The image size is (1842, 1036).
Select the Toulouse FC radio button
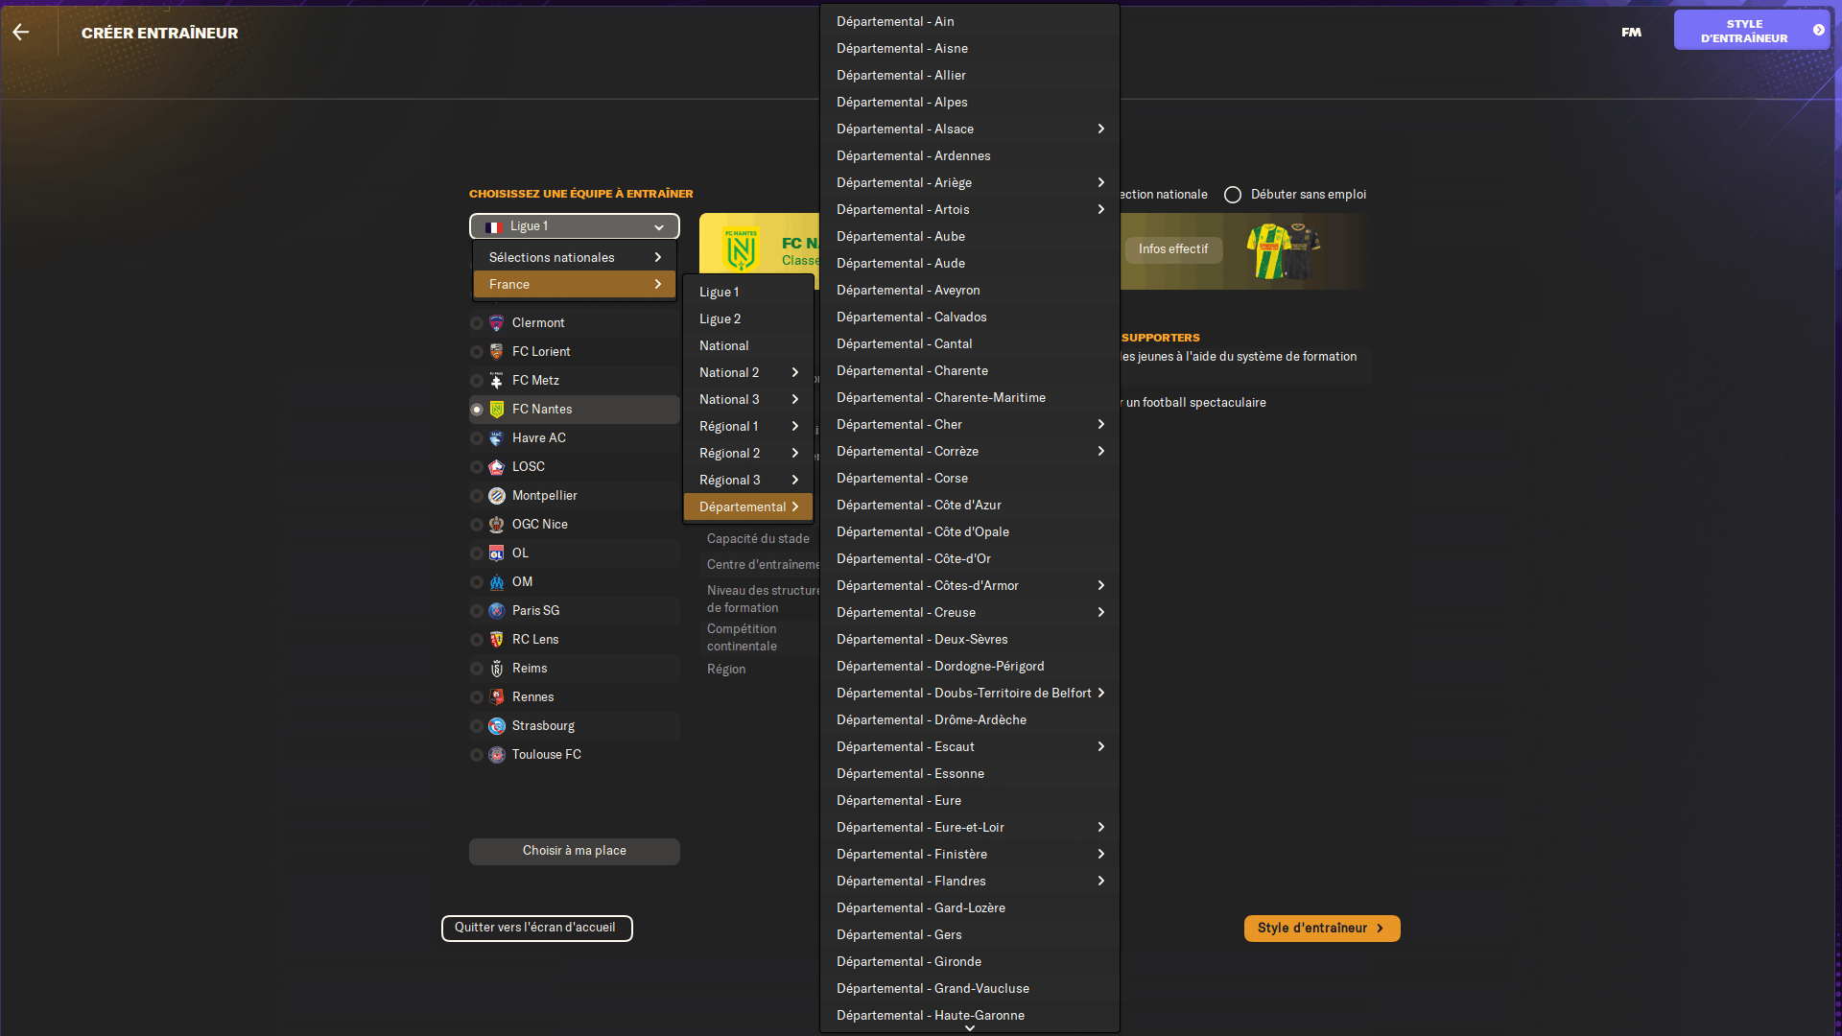[x=477, y=755]
